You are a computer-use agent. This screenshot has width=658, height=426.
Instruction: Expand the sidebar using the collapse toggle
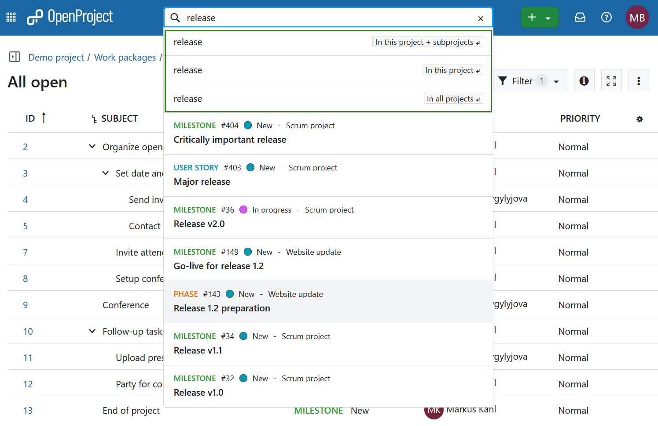(x=14, y=57)
